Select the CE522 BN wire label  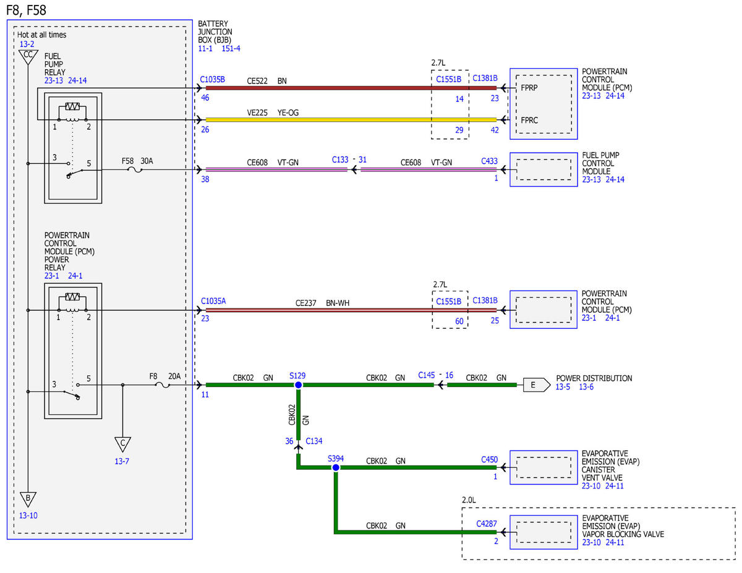click(x=268, y=81)
